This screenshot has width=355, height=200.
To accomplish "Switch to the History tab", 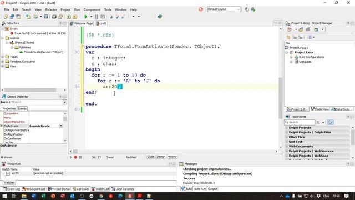I will pos(172,157).
